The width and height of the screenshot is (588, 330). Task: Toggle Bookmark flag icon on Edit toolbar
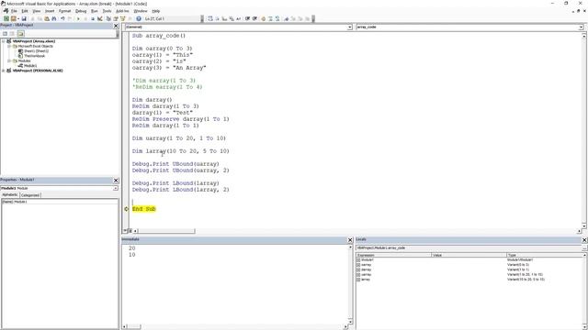pyautogui.click(x=287, y=18)
